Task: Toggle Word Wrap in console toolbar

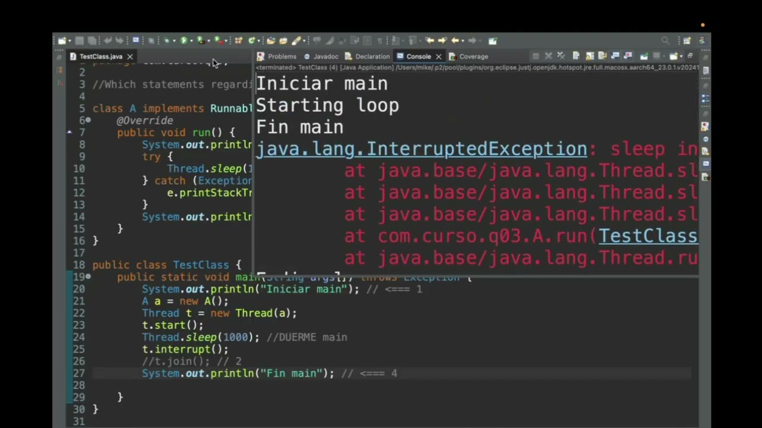Action: click(x=602, y=56)
